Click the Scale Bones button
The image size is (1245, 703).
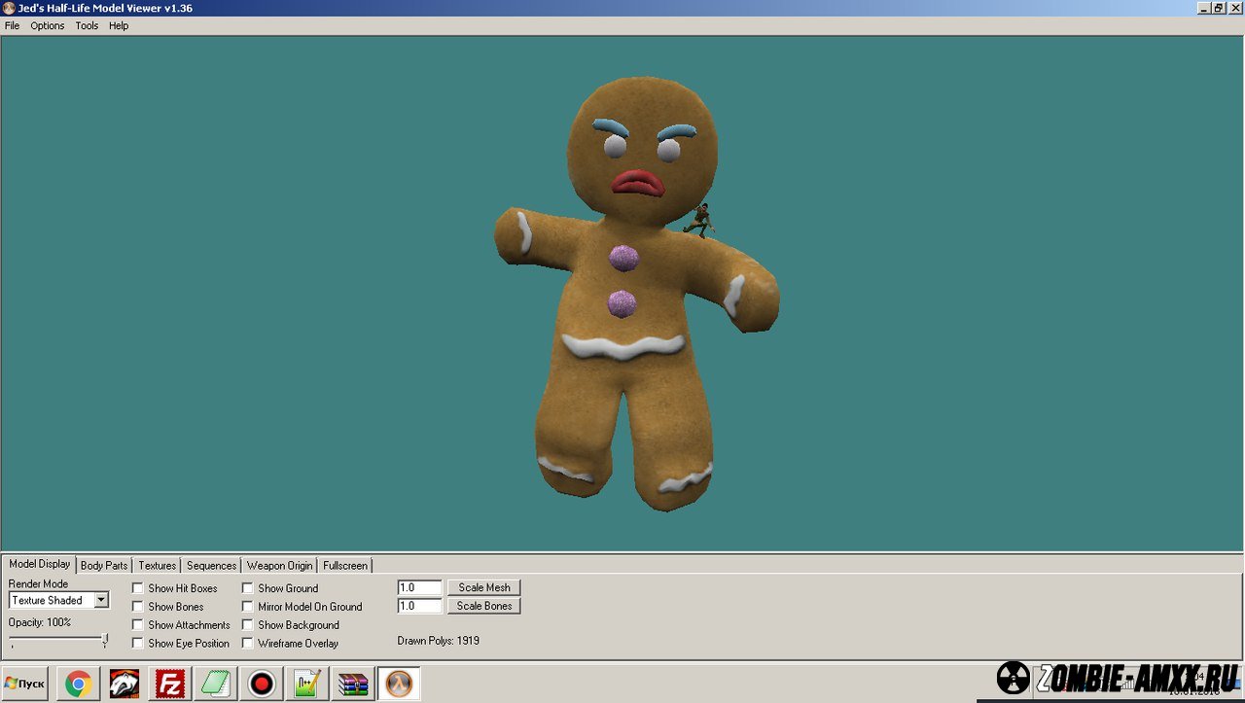pyautogui.click(x=484, y=606)
